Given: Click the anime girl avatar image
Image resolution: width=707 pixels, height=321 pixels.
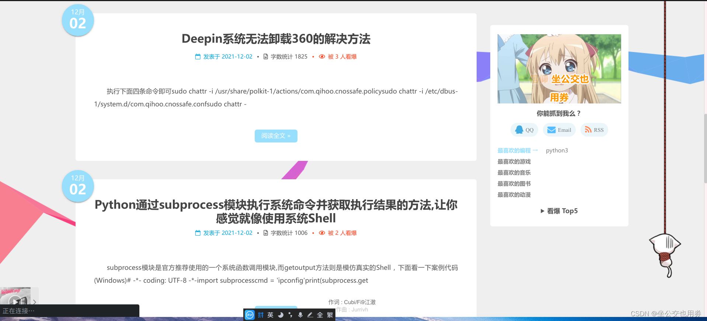Looking at the screenshot, I should (x=559, y=69).
